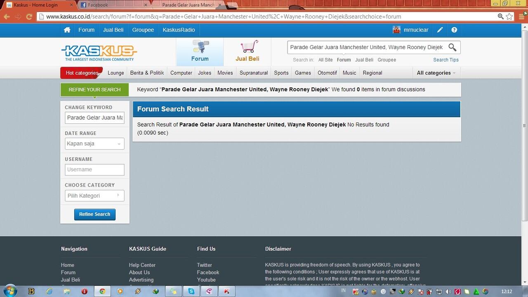
Task: Open the Regional category
Action: point(372,73)
